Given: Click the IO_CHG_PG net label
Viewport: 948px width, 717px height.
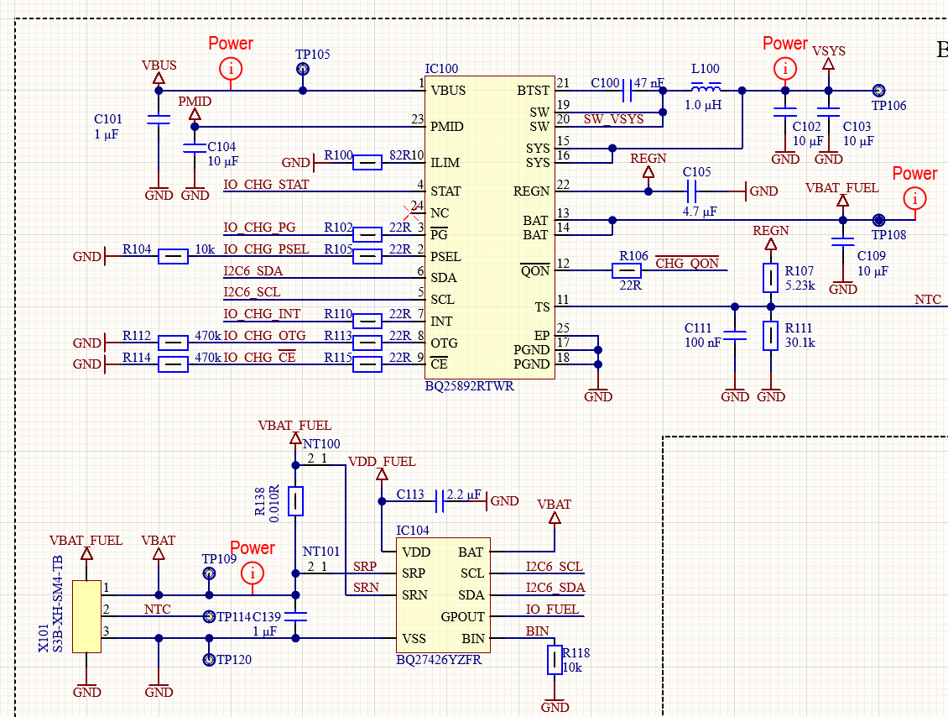Looking at the screenshot, I should pos(259,228).
